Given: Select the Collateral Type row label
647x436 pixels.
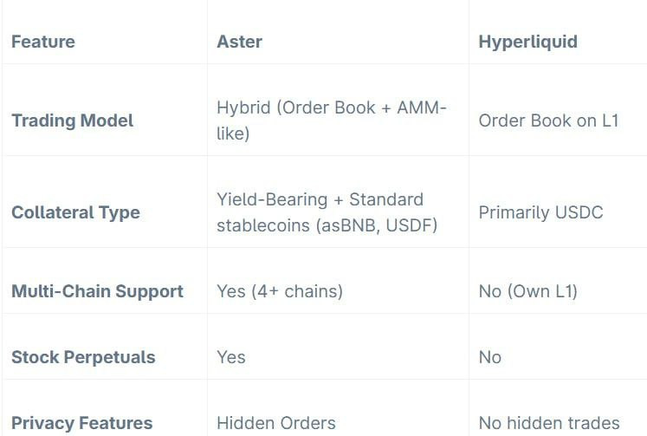Looking at the screenshot, I should pyautogui.click(x=75, y=212).
